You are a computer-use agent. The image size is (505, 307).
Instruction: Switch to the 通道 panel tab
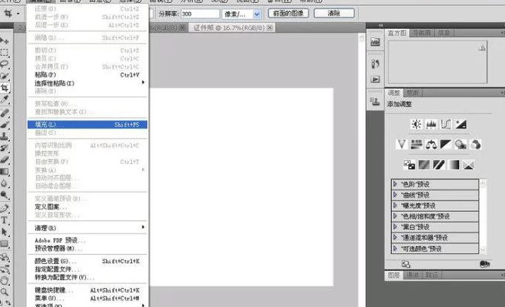point(412,275)
